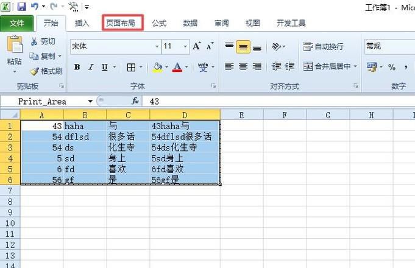Click the Paste (粘贴) clipboard icon
Screen dimensions: 415x268
15,44
